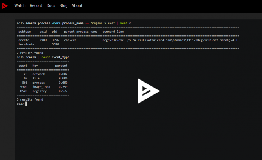Viewport: 262px width, 160px height.
Task: Open the About page
Action: click(77, 5)
